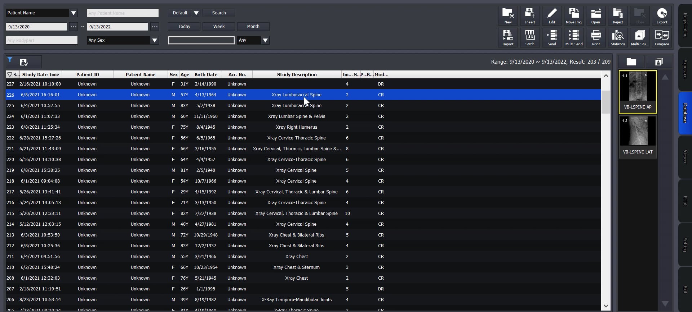Click the Export study icon
Screen dimensions: 692x312
coord(662,16)
